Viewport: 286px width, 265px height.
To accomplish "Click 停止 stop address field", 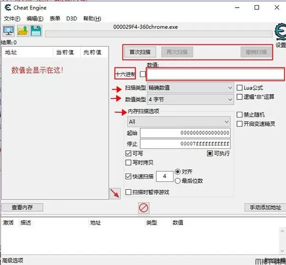I will click(x=185, y=144).
